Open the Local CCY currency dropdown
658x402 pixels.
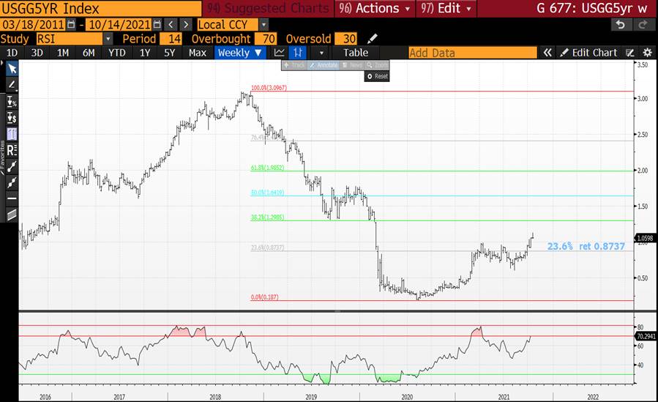[263, 25]
